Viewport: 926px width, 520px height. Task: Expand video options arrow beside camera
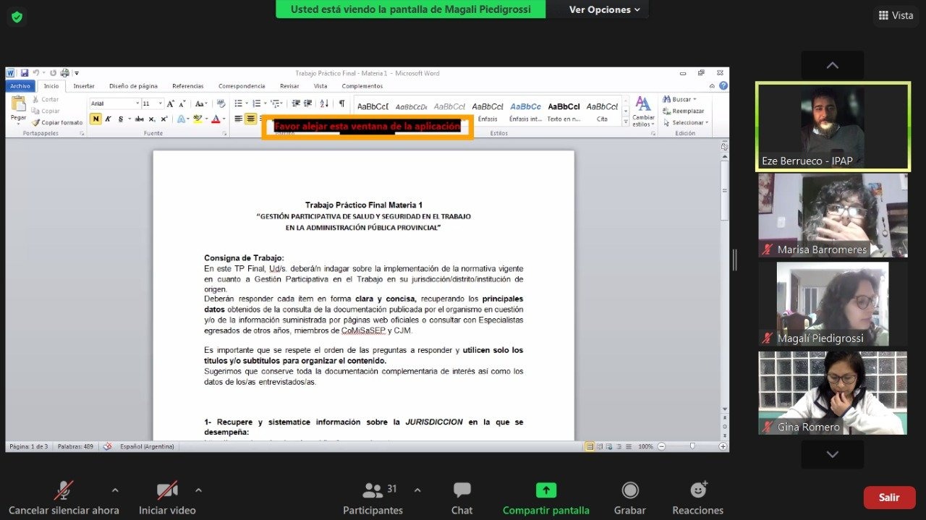click(198, 490)
